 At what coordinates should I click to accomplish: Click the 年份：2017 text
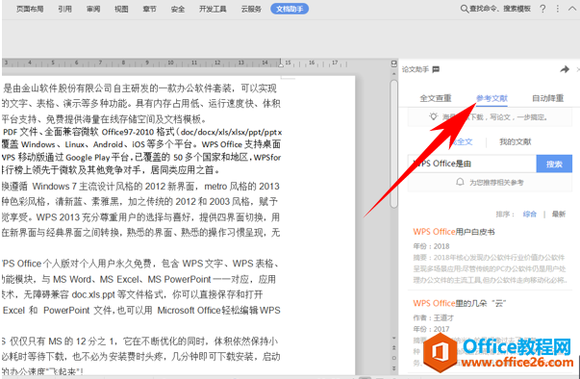tap(431, 329)
